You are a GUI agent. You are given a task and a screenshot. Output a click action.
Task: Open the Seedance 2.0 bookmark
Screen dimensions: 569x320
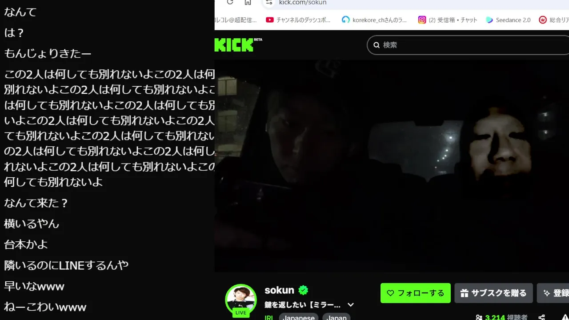click(x=508, y=20)
